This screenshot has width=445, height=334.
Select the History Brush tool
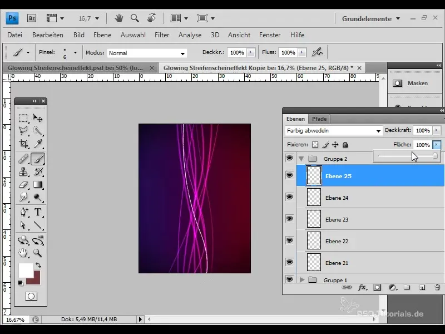(x=37, y=171)
